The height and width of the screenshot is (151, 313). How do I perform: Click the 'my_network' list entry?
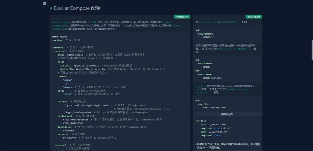70,138
